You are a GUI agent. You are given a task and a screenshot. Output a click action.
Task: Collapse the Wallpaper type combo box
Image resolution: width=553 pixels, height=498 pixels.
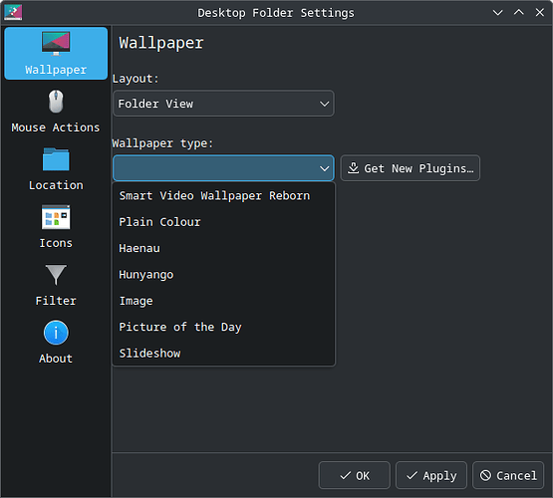click(223, 168)
